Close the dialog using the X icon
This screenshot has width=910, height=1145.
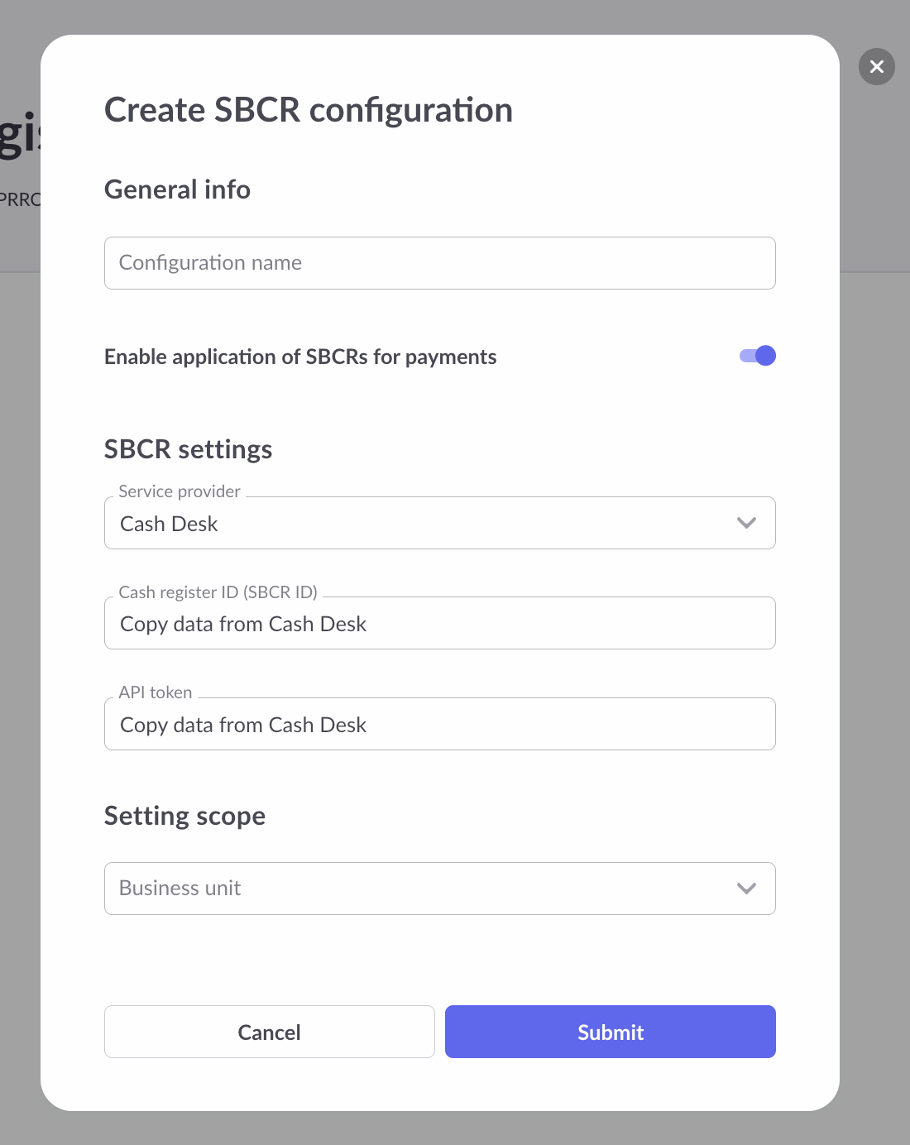point(877,66)
